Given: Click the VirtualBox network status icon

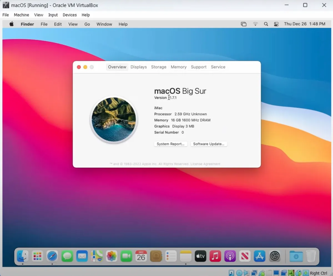Looking at the screenshot, I should pyautogui.click(x=254, y=273).
